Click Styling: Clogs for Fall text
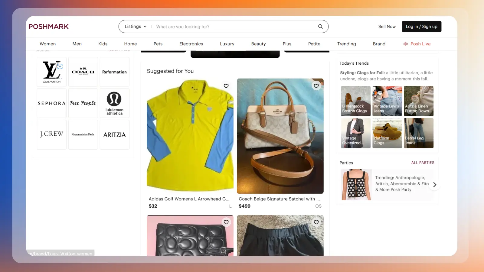 (x=362, y=73)
